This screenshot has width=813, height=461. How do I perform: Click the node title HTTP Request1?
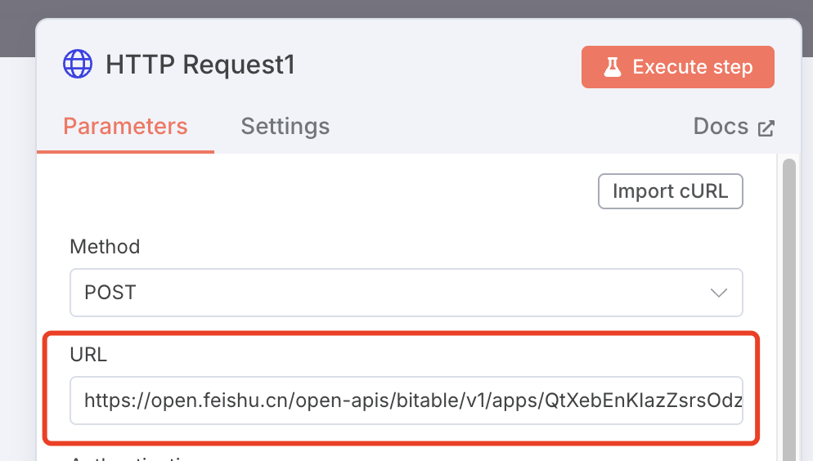[x=200, y=65]
